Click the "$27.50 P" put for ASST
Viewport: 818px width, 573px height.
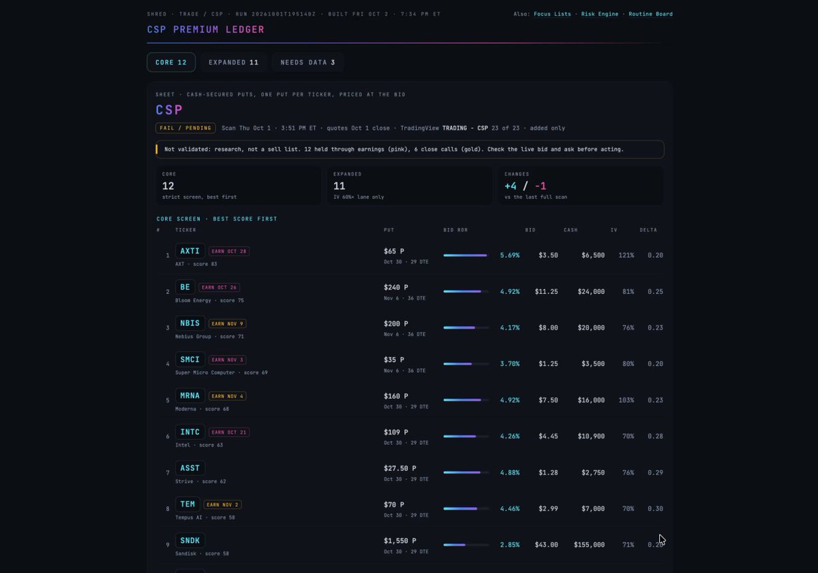coord(400,468)
